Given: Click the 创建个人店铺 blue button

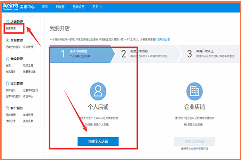Looking at the screenshot, I should pyautogui.click(x=98, y=141).
